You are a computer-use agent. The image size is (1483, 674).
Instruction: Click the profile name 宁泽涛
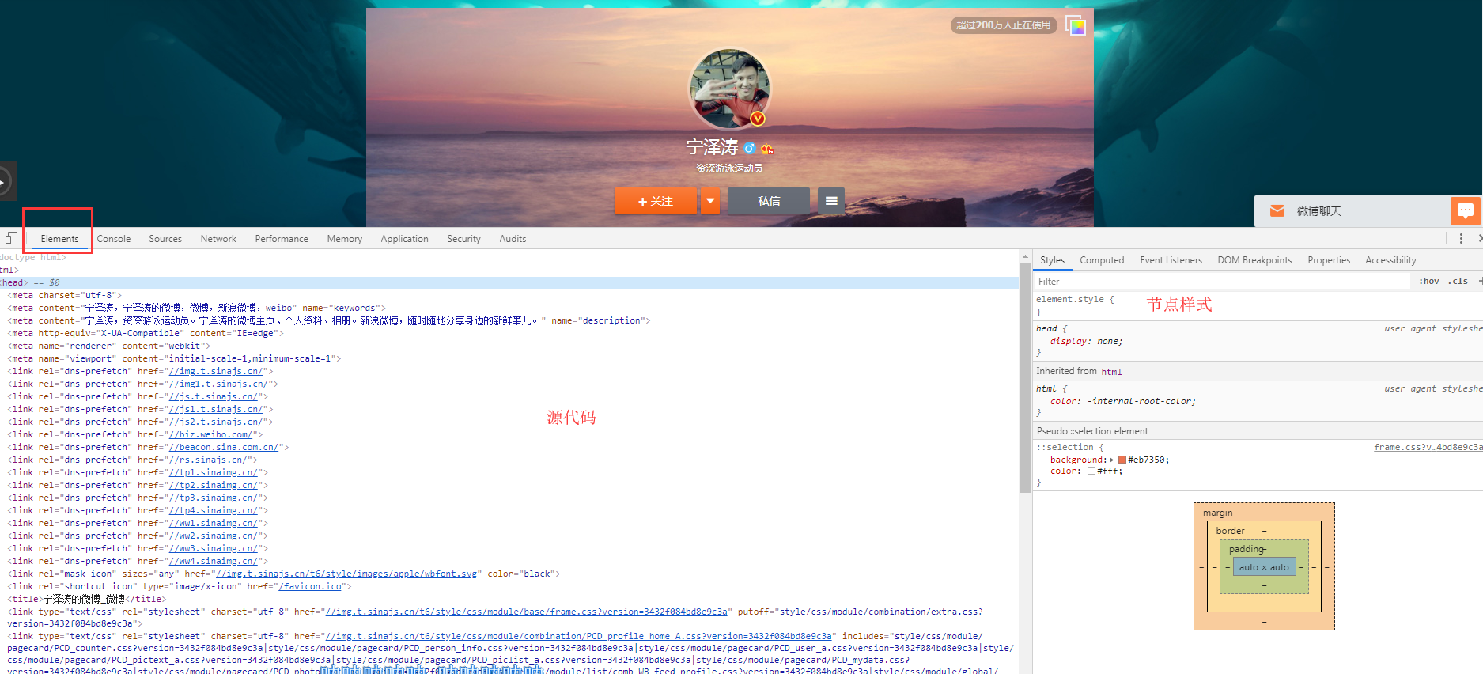coord(712,147)
